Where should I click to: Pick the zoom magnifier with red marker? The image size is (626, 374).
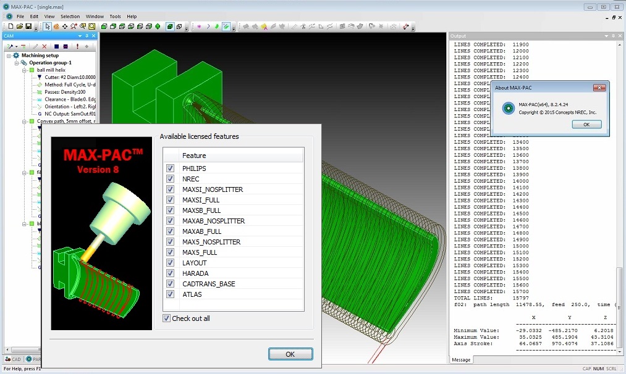pos(74,27)
